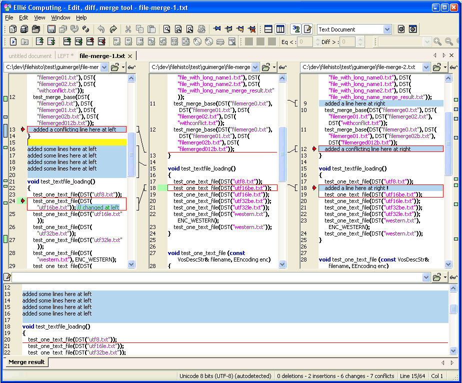This screenshot has height=383, width=462.
Task: Open the Window menu
Action: click(x=60, y=17)
